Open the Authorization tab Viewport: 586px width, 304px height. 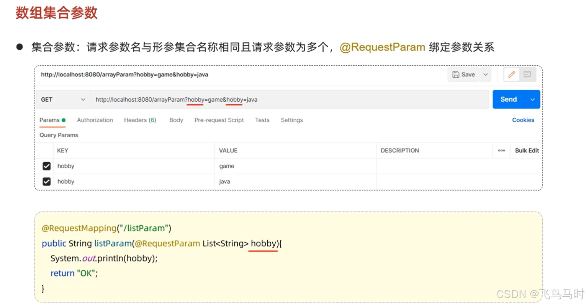point(95,120)
